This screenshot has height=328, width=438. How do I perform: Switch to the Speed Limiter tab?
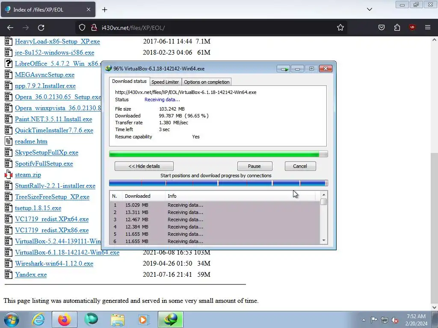pos(165,82)
